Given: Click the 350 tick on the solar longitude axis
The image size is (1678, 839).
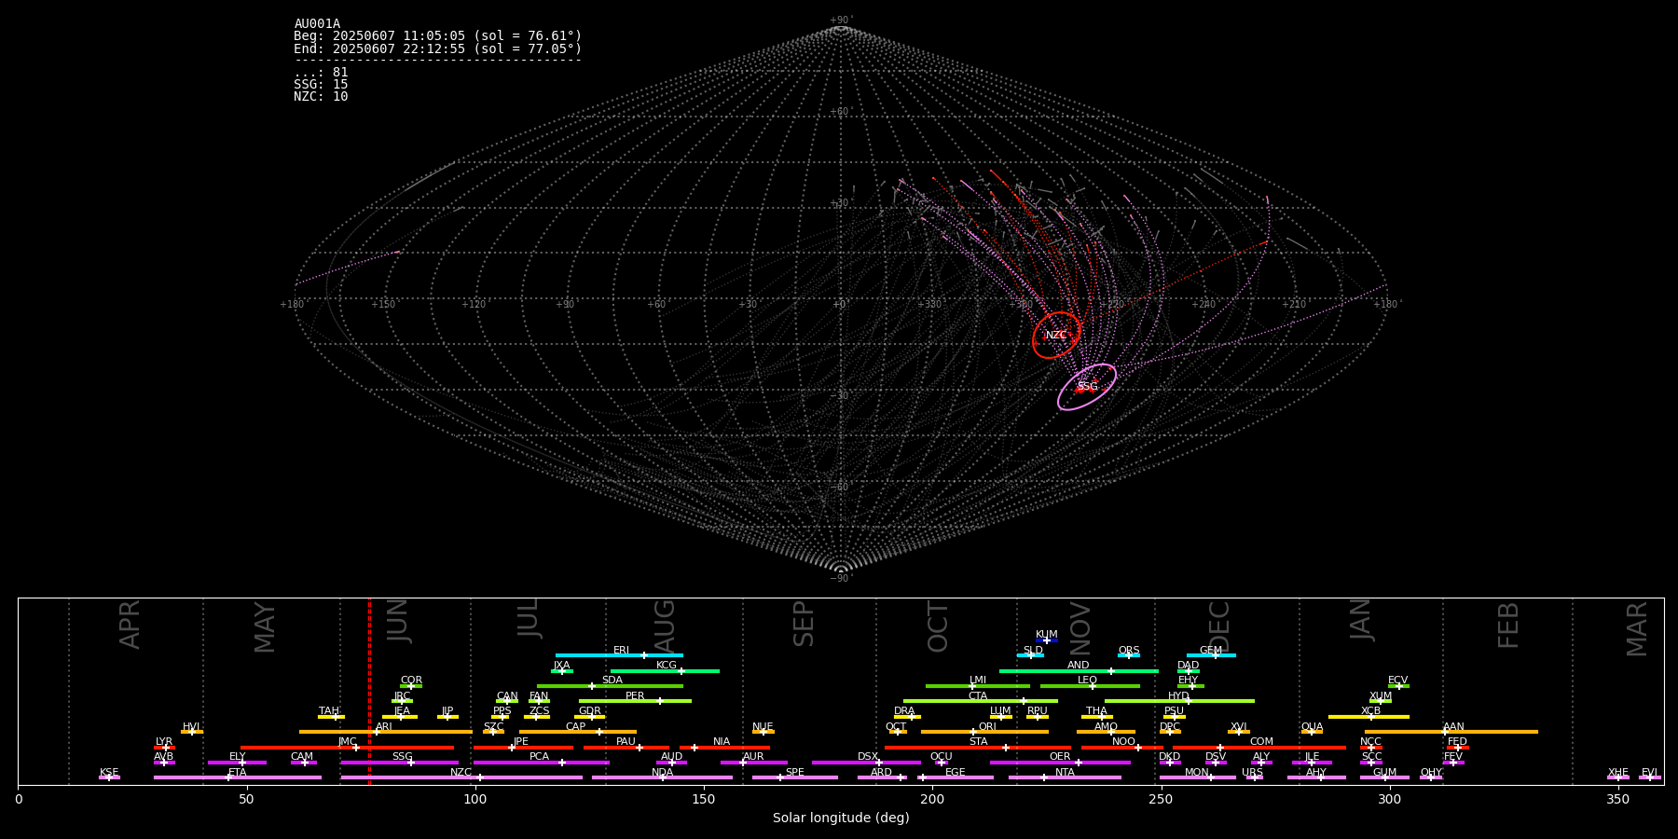Looking at the screenshot, I should [x=1618, y=799].
